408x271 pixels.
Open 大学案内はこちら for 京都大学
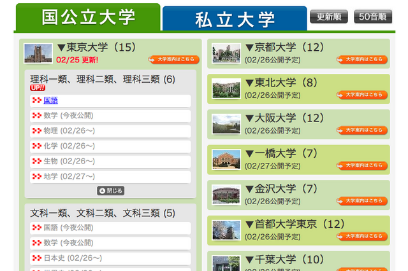coord(362,59)
